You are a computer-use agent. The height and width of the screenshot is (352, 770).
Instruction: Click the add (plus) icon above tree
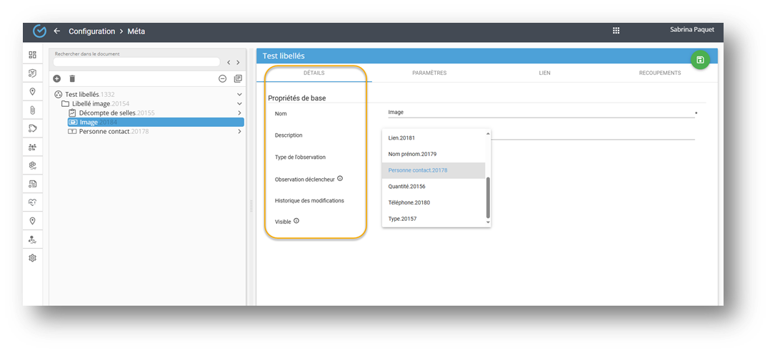(x=57, y=78)
